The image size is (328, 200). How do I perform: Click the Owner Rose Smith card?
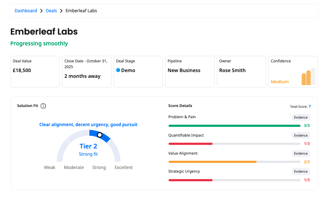241,72
